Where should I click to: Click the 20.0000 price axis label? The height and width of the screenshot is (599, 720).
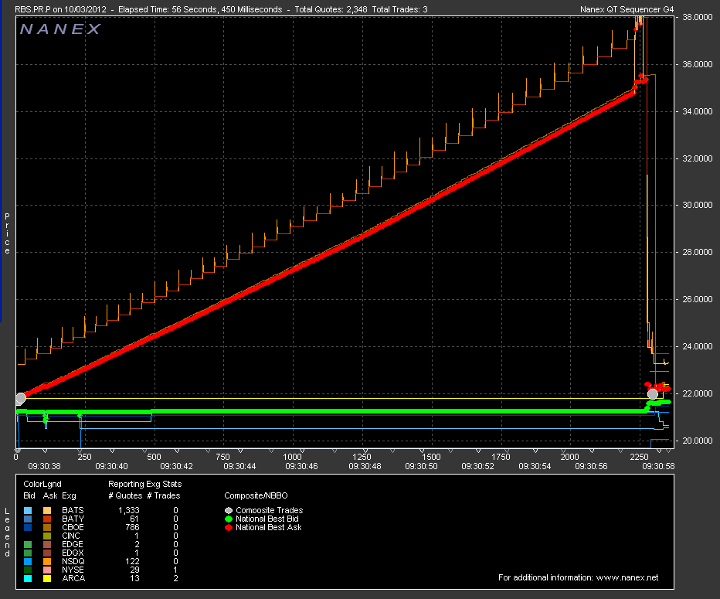point(697,441)
